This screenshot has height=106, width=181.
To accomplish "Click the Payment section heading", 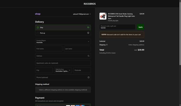I will 40,98.
